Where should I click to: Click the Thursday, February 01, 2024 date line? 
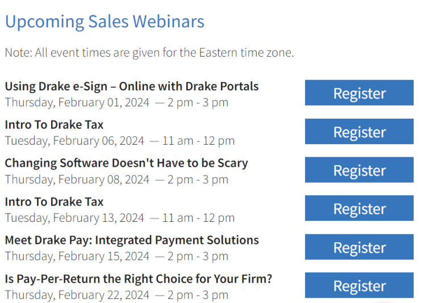[x=116, y=103]
